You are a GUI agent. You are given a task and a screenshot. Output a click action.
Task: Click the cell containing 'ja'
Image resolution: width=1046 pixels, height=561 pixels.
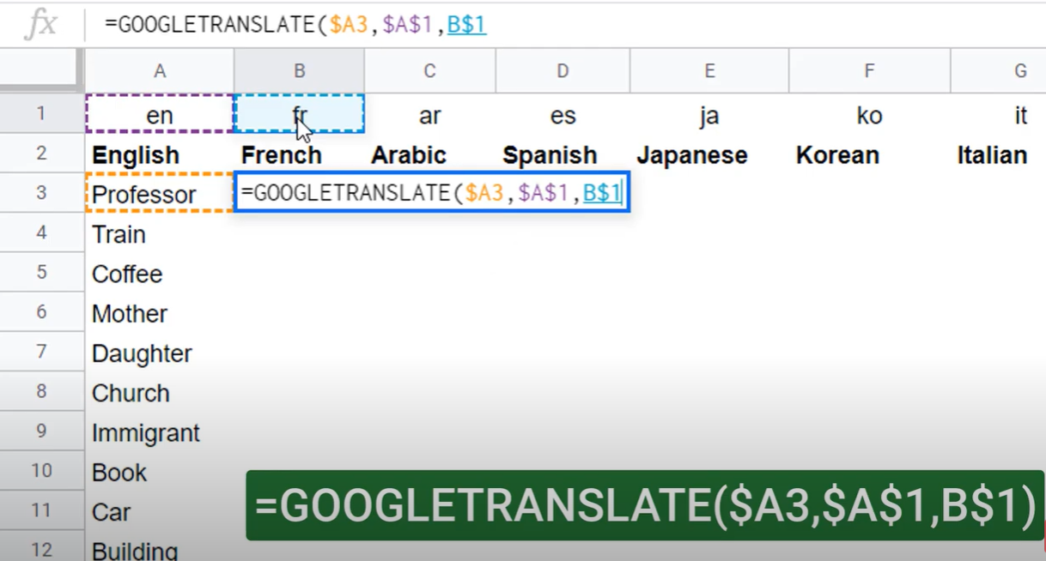(x=710, y=114)
